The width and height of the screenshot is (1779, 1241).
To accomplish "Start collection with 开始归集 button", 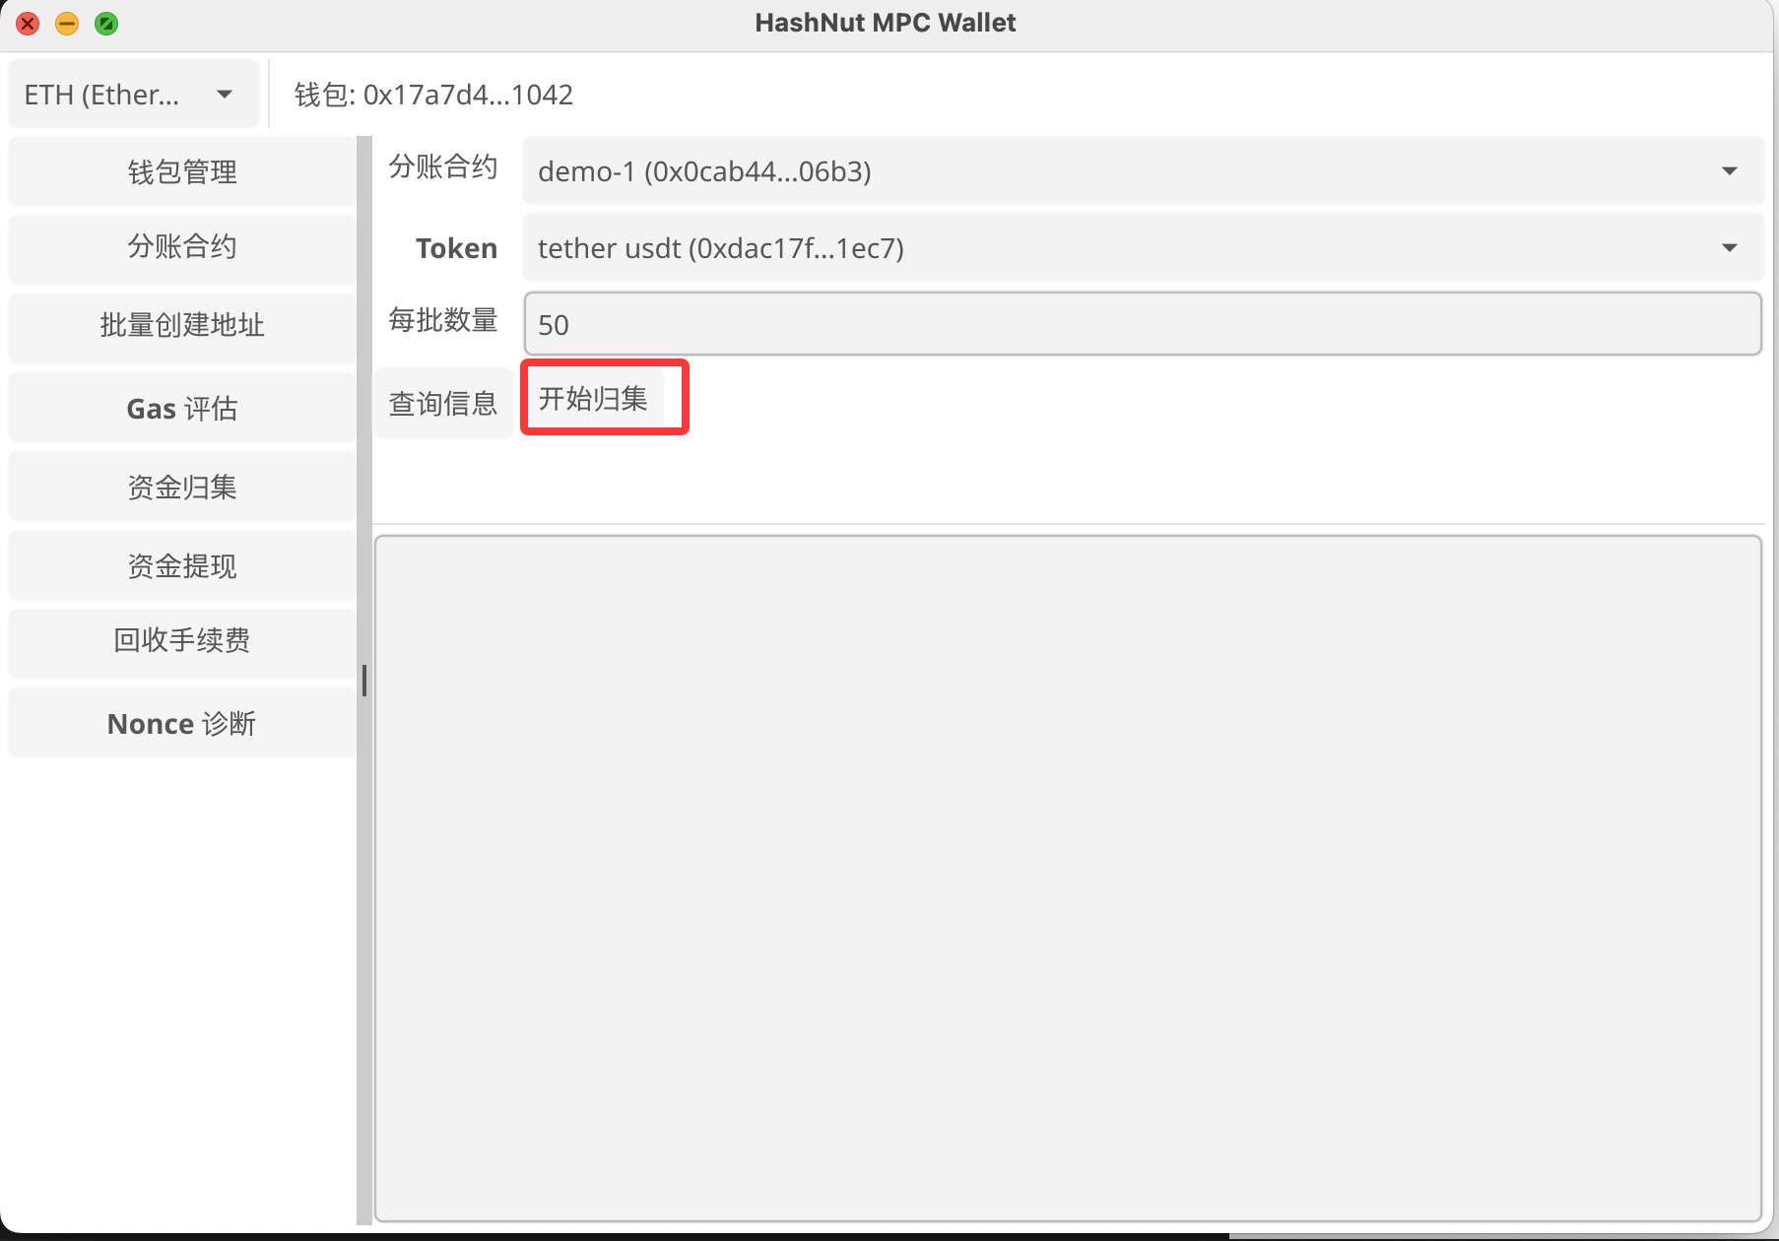I will pyautogui.click(x=593, y=399).
